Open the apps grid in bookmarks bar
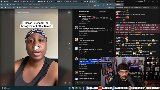The image size is (160, 90). (x=2, y=8)
